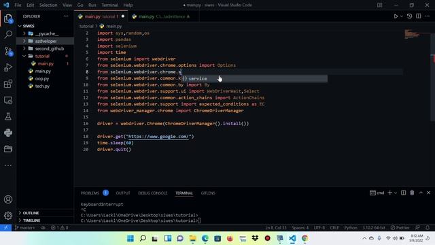Open the Extensions view

(8, 84)
